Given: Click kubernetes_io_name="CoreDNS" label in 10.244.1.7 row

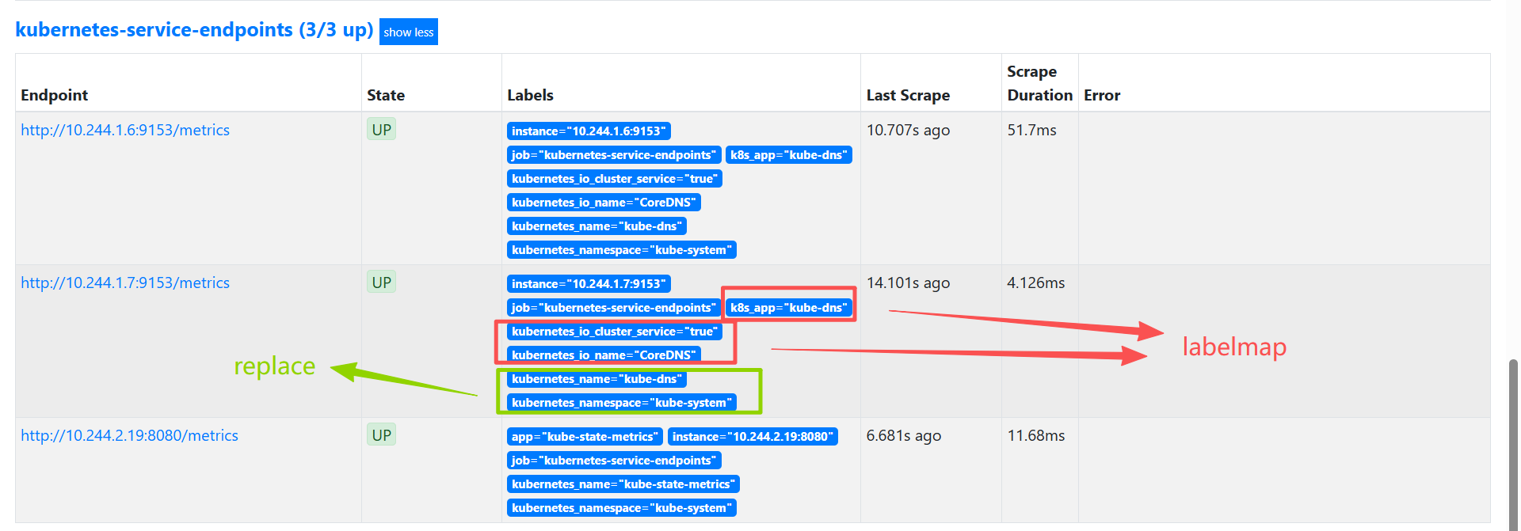Looking at the screenshot, I should (604, 355).
